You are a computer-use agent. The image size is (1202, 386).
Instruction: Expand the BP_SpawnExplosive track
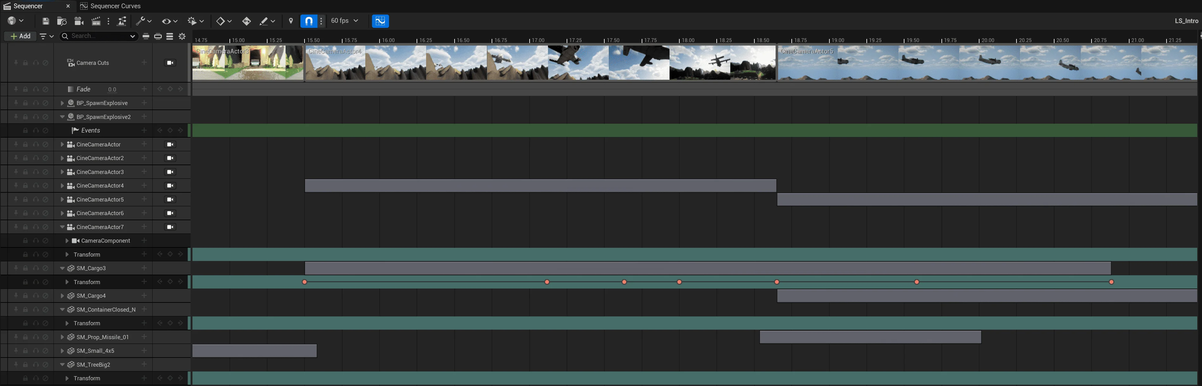(x=62, y=103)
